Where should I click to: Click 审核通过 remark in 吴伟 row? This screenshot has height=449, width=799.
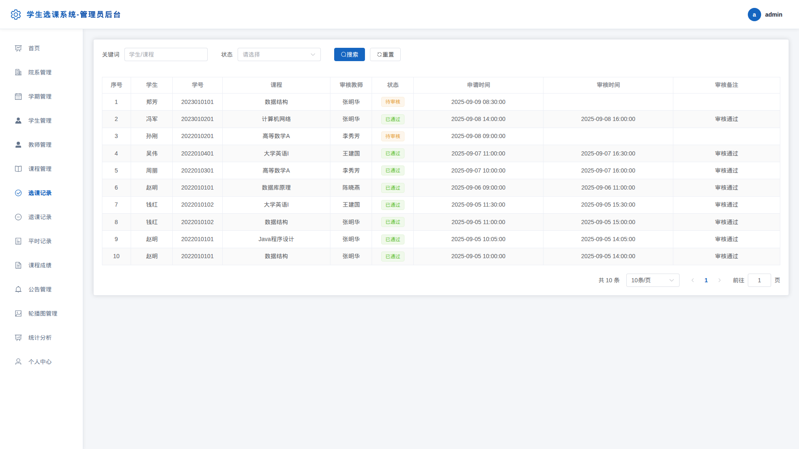coord(727,153)
